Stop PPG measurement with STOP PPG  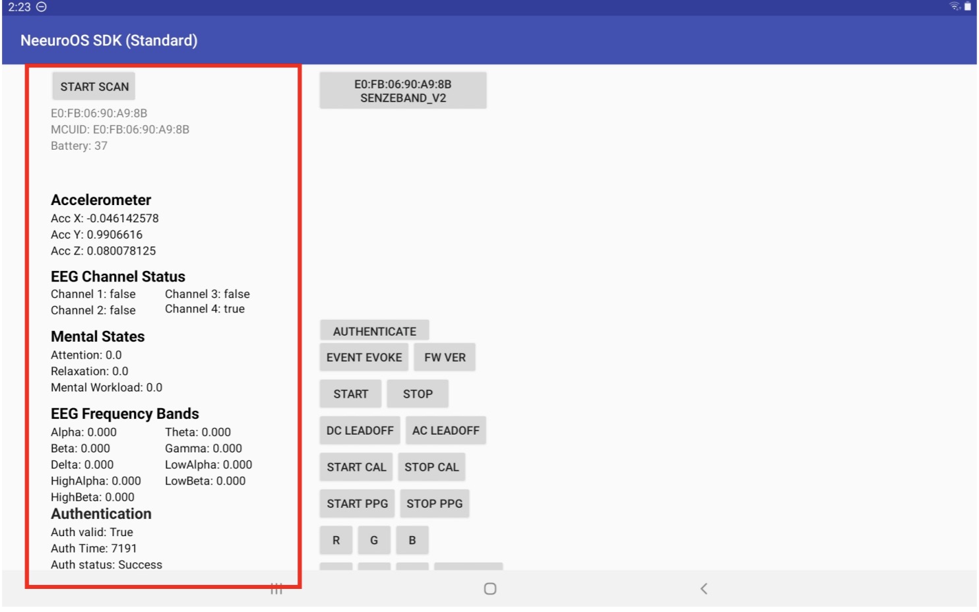point(435,504)
